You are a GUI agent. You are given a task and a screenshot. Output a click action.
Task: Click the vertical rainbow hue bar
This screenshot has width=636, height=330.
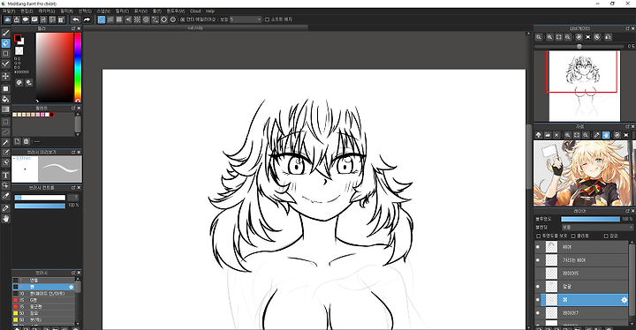[78, 67]
